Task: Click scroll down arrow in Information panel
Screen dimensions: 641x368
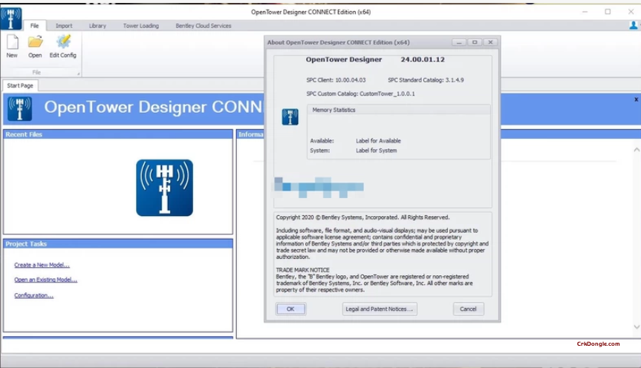Action: tap(637, 326)
